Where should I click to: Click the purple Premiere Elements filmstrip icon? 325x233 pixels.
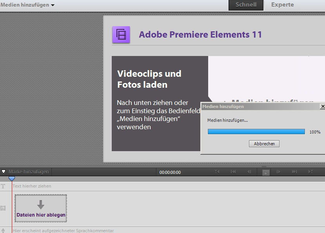coord(121,34)
